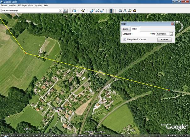Click the search magnifier button
190x137 pixels.
pos(65,11)
